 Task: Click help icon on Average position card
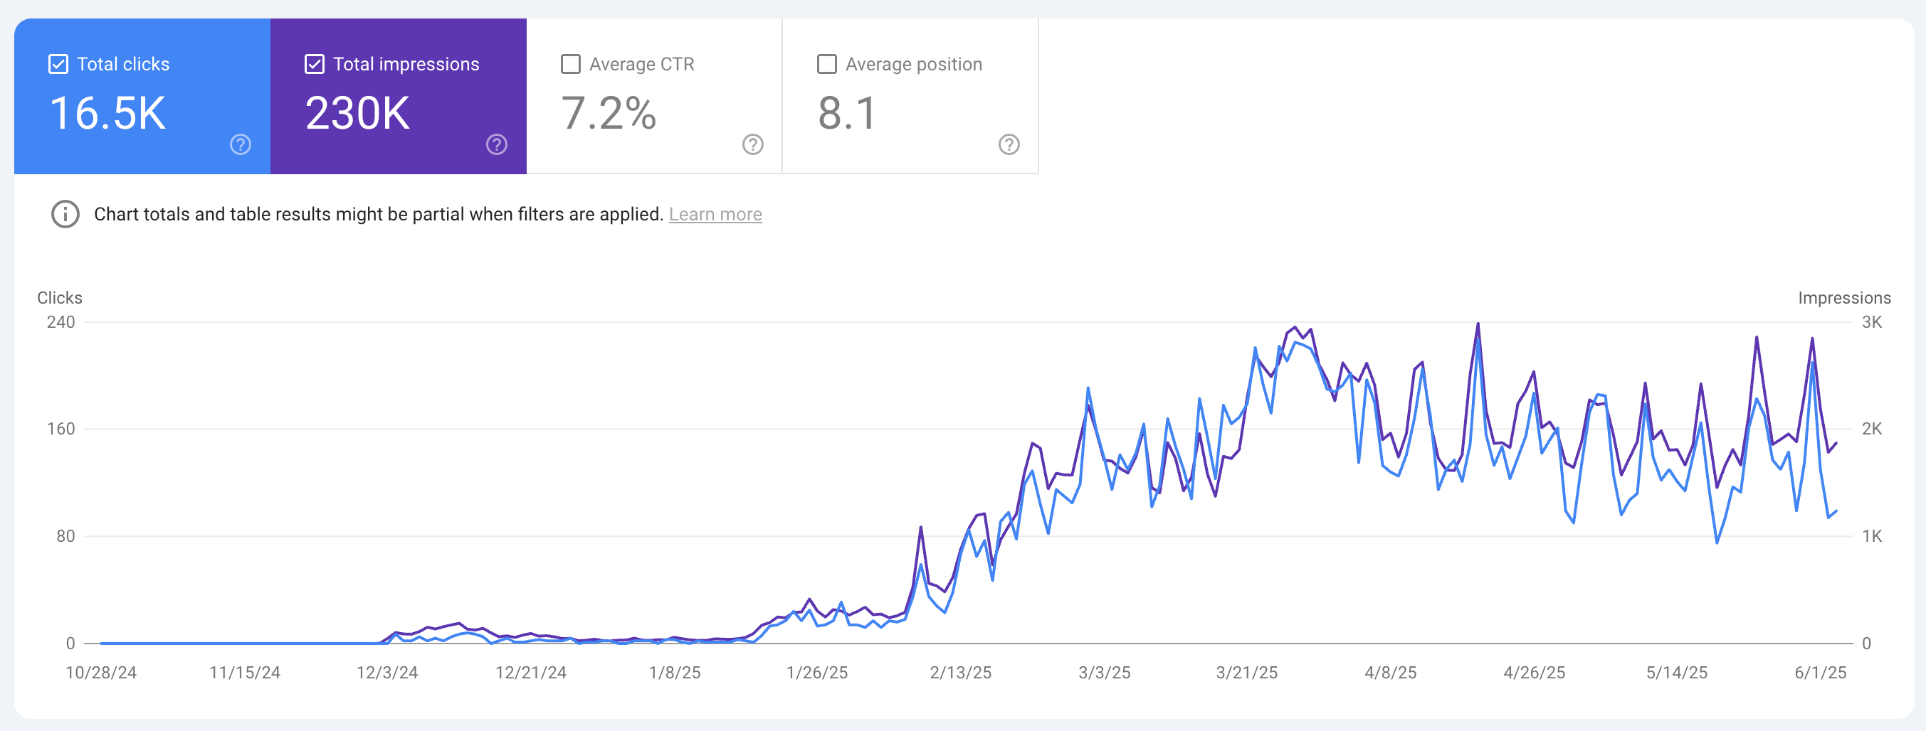pos(1009,144)
